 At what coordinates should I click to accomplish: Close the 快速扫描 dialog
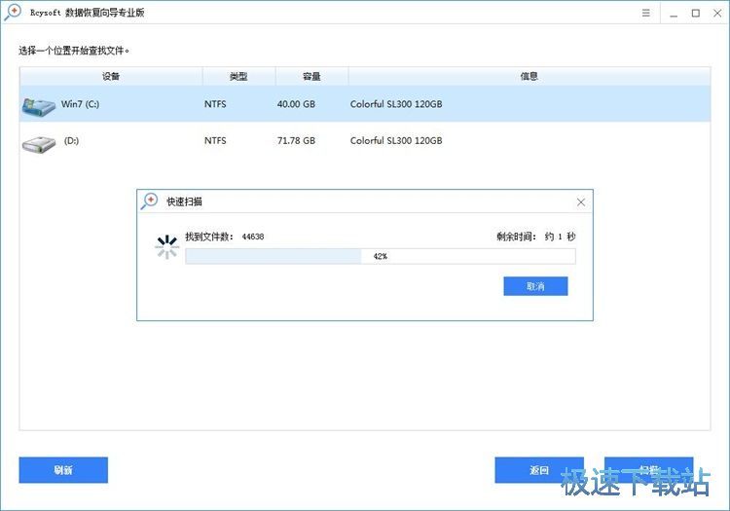(580, 202)
